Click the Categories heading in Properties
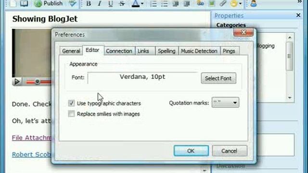 click(231, 25)
